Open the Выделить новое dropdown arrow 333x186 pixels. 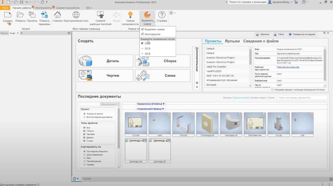pyautogui.click(x=154, y=22)
